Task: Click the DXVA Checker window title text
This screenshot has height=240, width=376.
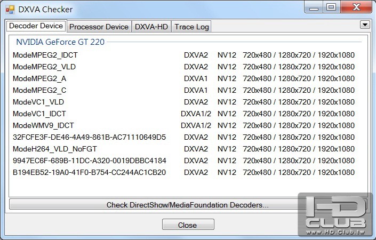Action: (x=45, y=10)
